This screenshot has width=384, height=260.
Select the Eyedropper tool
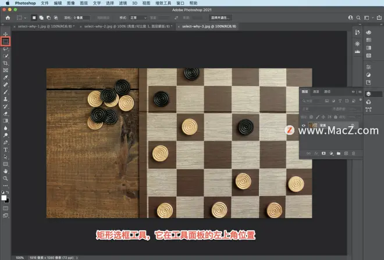pyautogui.click(x=5, y=77)
